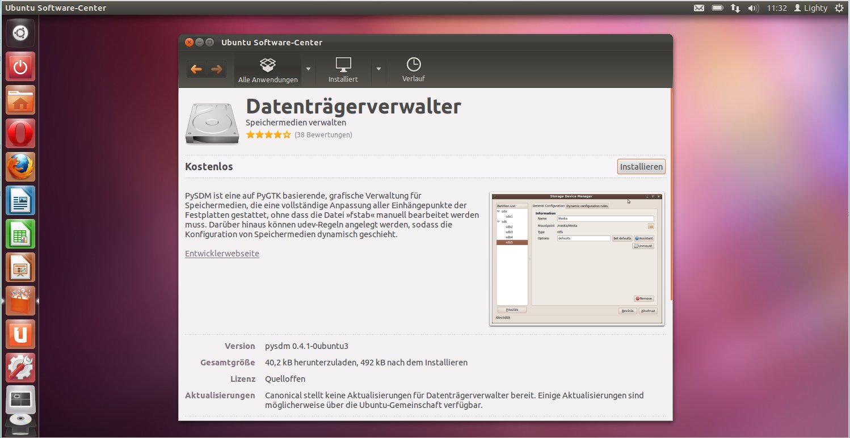
Task: Open the 38 Bewertungen reviews
Action: coord(323,135)
